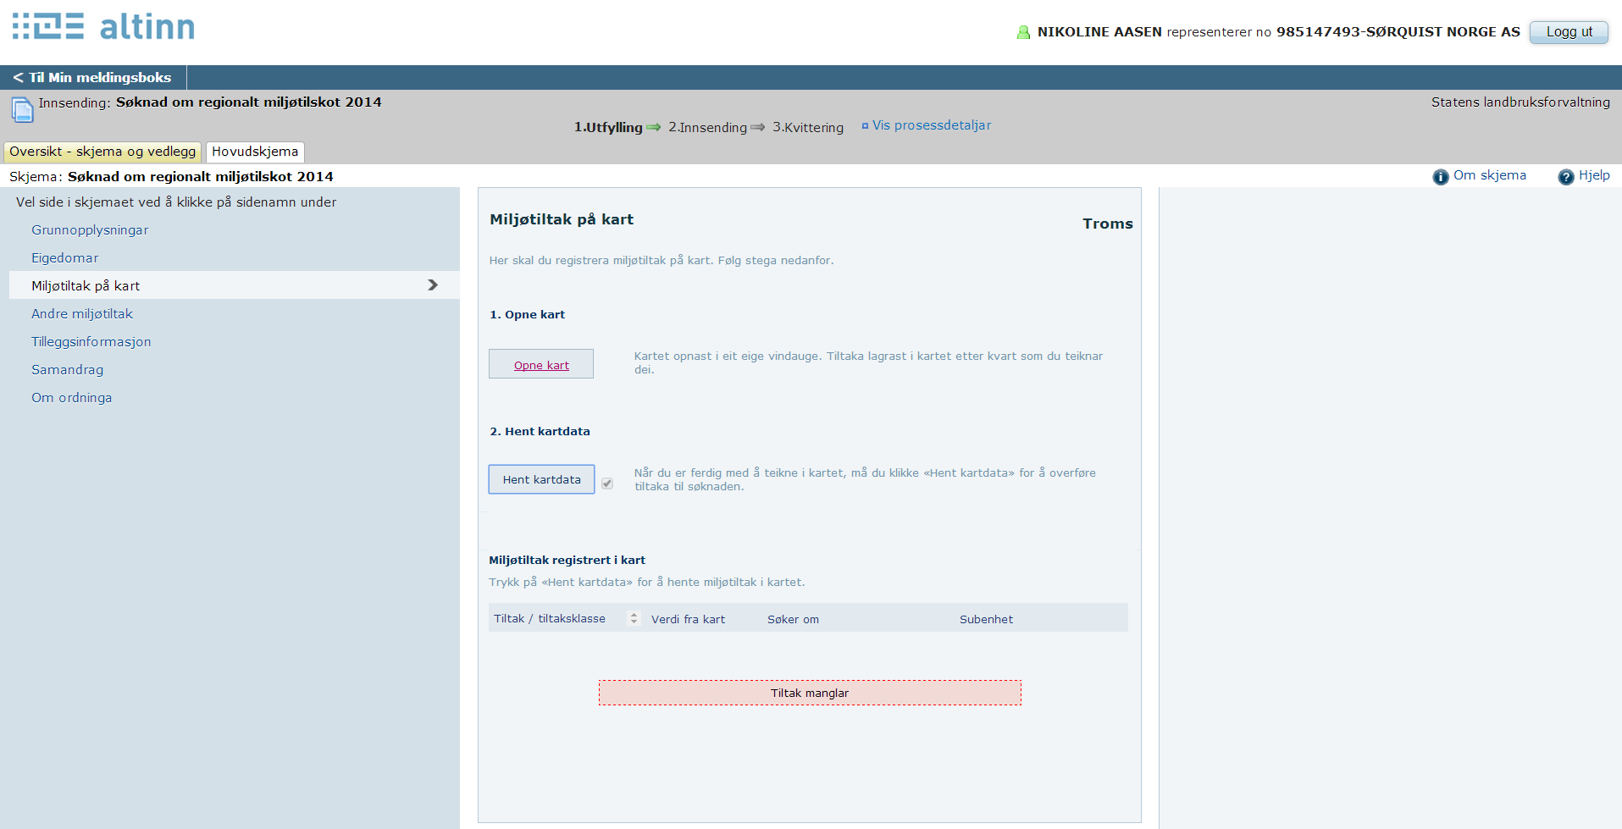This screenshot has width=1622, height=829.
Task: Click the 985147493-SØRQUIST NORGE AS text
Action: [1398, 32]
